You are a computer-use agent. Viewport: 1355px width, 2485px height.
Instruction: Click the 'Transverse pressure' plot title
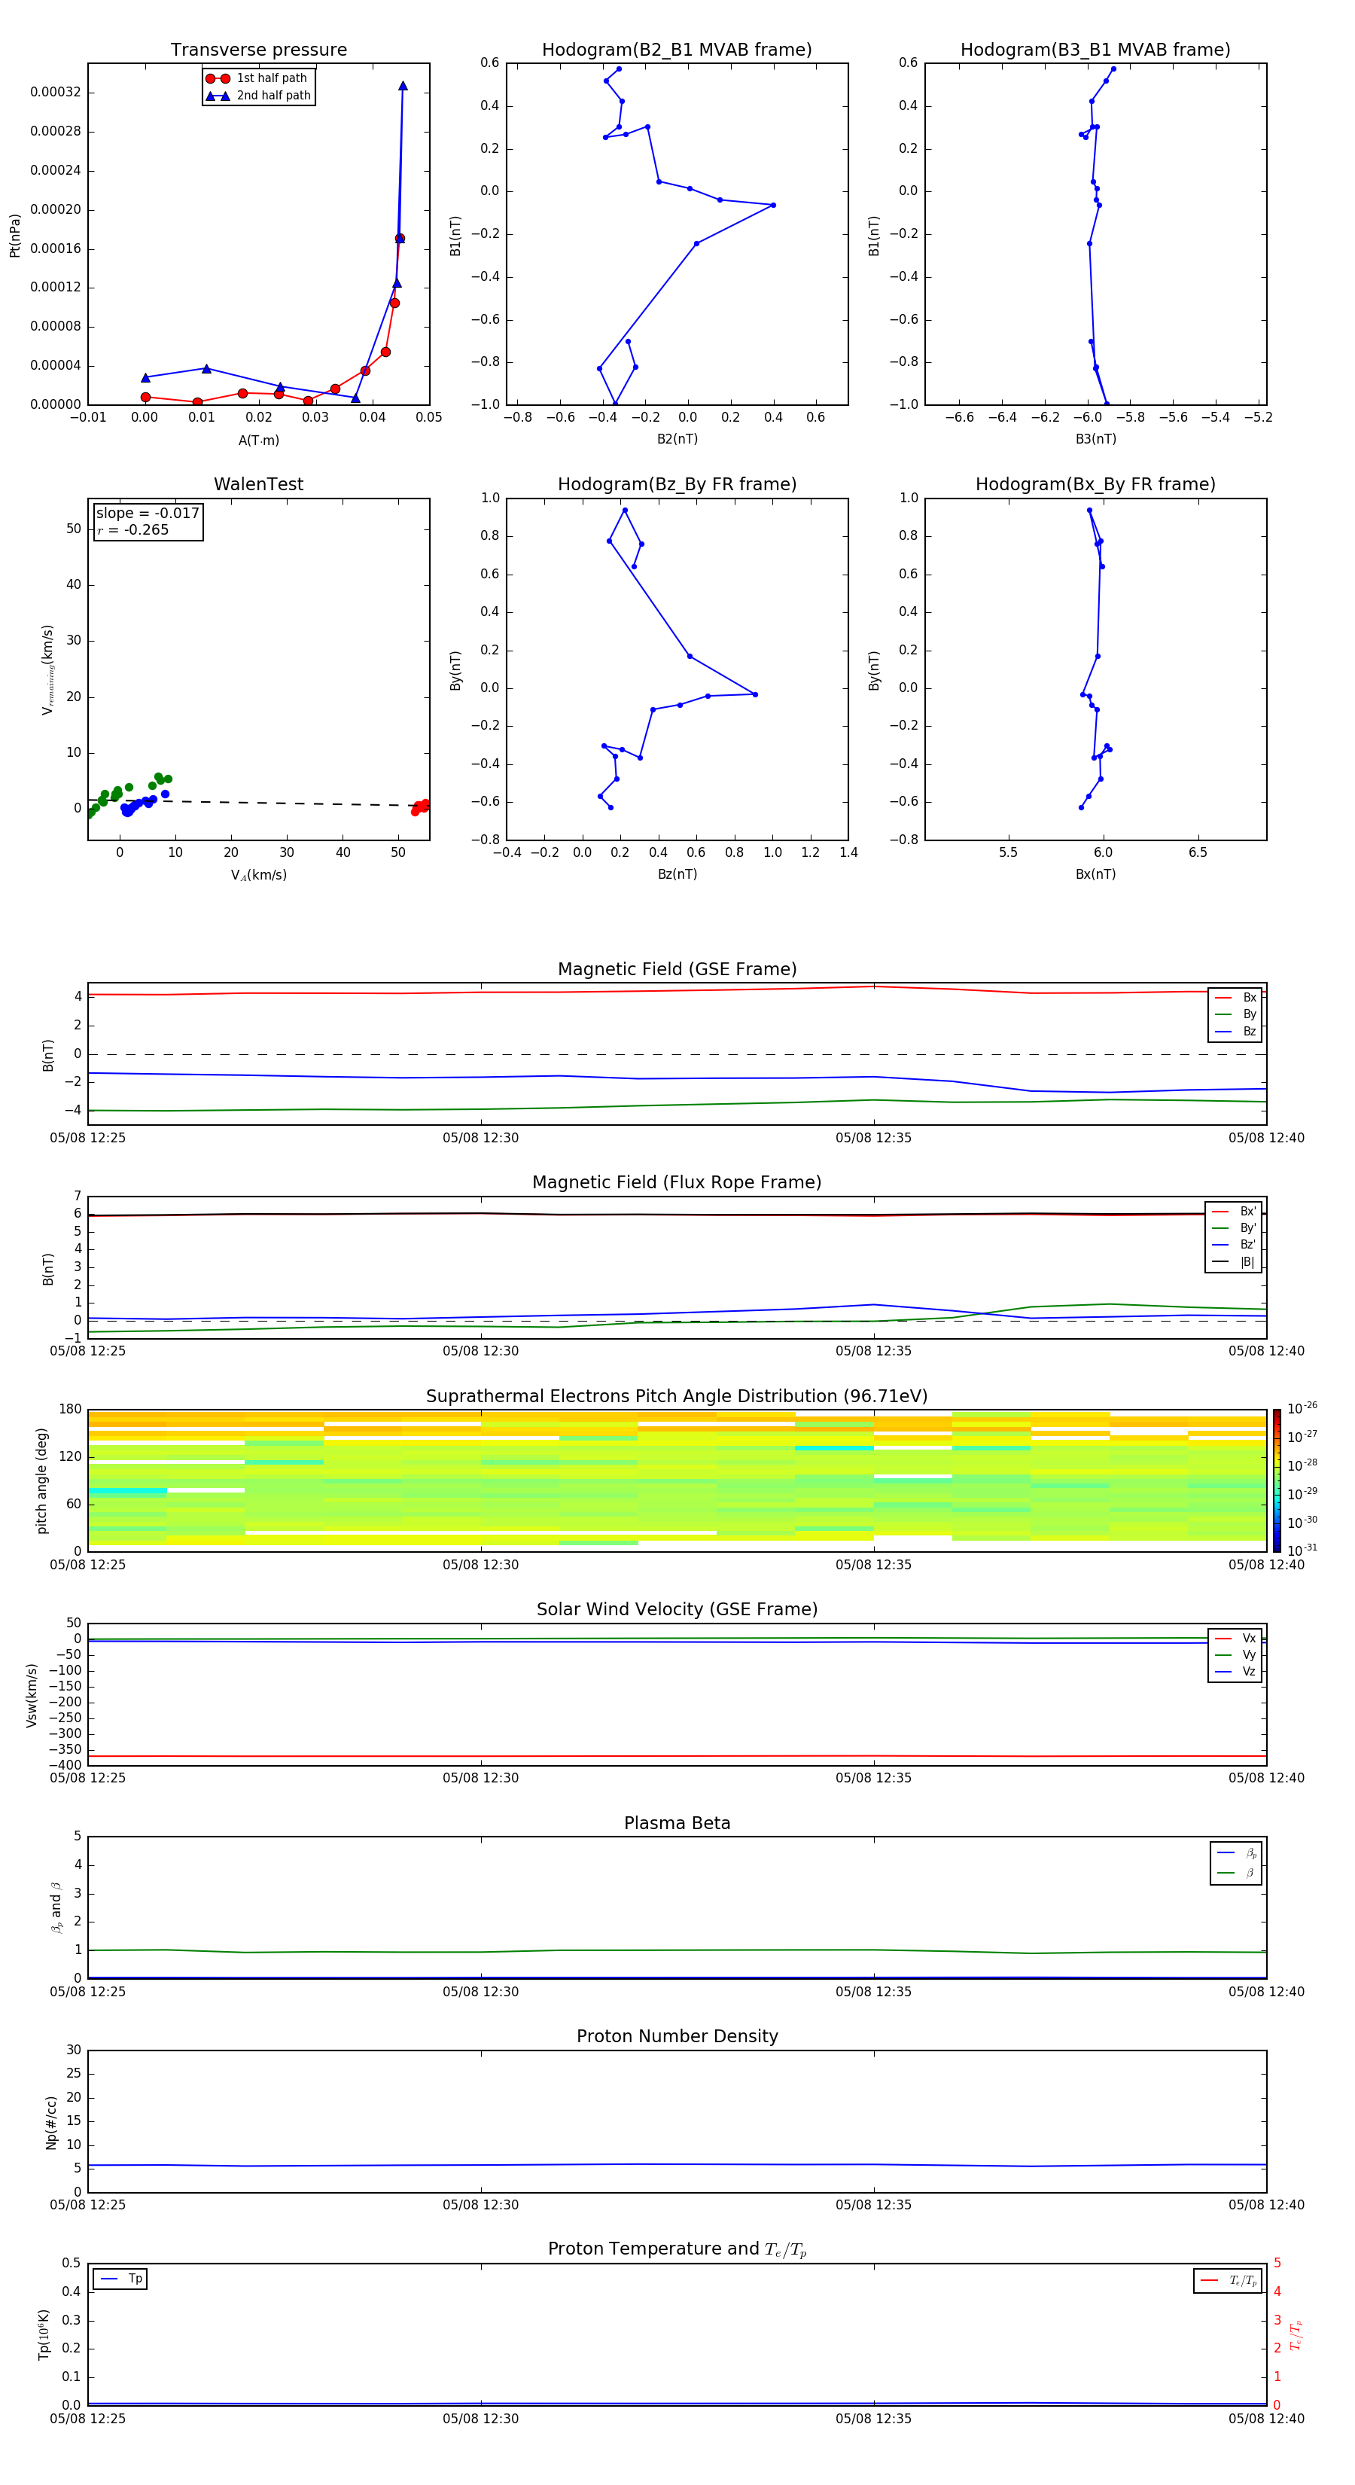point(258,50)
